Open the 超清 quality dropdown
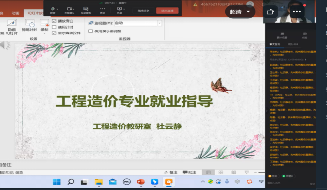Image resolution: width=327 pixels, height=190 pixels. [x=240, y=12]
